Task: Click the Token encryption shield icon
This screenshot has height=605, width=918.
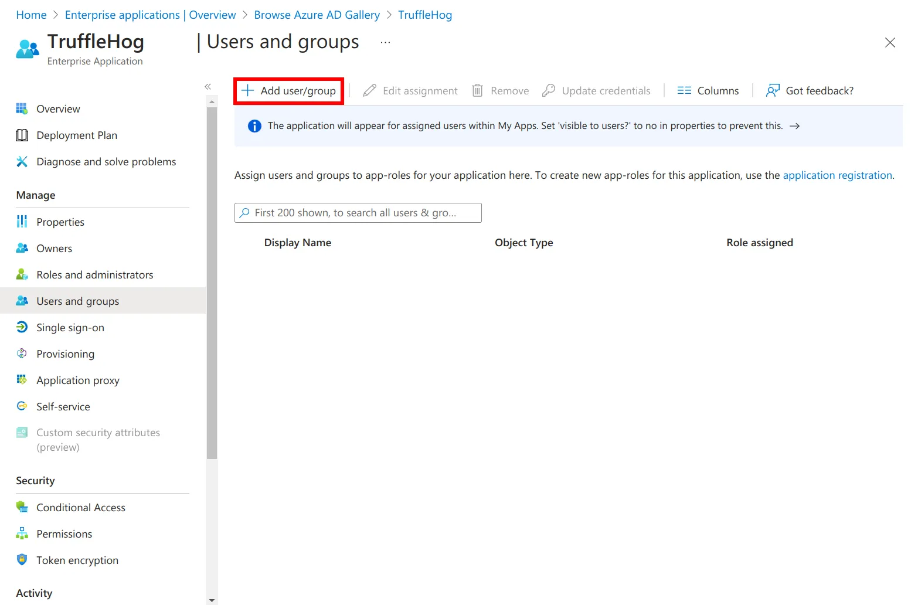Action: (x=22, y=560)
